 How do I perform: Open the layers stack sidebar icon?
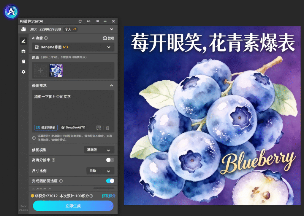(x=23, y=51)
